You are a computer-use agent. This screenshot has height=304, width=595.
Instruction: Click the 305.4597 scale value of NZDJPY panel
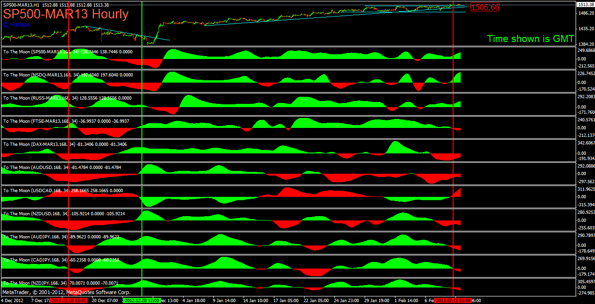point(586,282)
